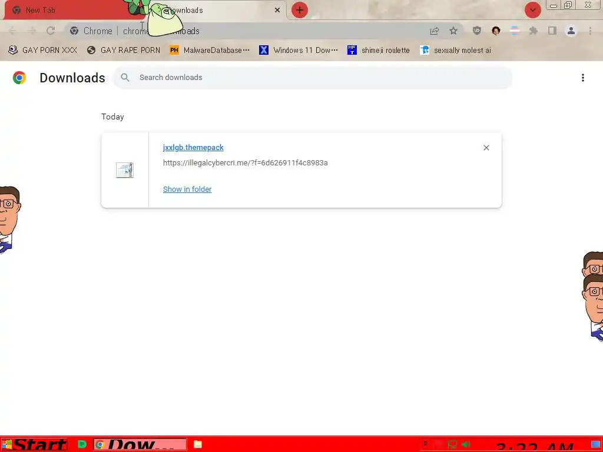Viewport: 603px width, 452px height.
Task: Reload the page with the refresh icon
Action: pos(51,31)
